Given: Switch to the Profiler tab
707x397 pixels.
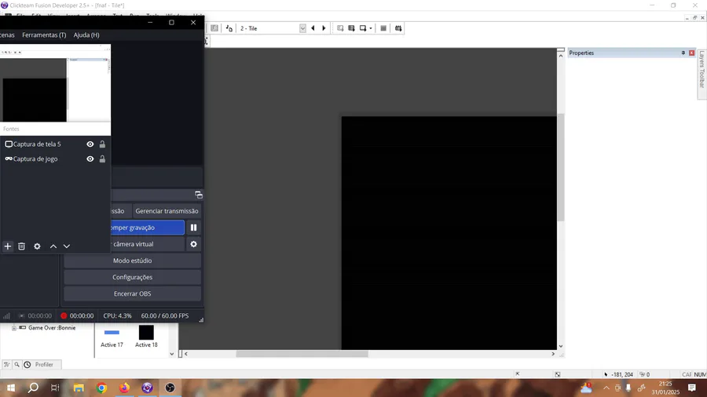Looking at the screenshot, I should [x=40, y=365].
